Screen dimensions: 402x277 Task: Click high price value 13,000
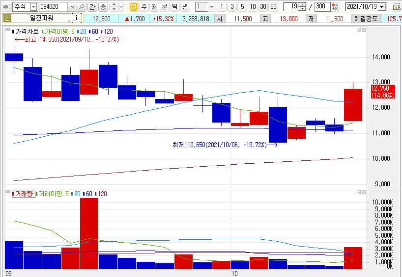[288, 19]
